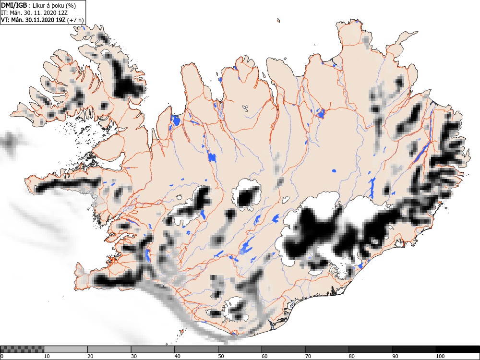
Task: Select the 20–30 percent legend swatch
Action: tap(109, 349)
